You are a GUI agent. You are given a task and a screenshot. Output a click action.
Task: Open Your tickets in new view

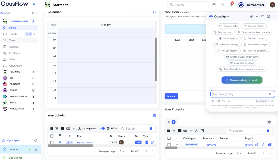[154, 115]
